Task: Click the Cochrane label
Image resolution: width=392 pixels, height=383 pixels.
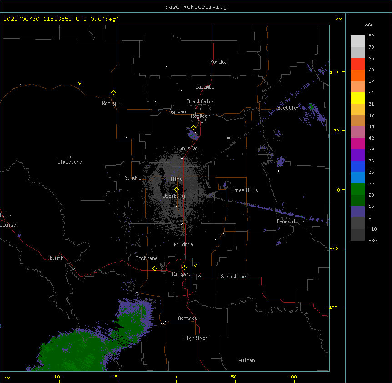Action: (146, 258)
